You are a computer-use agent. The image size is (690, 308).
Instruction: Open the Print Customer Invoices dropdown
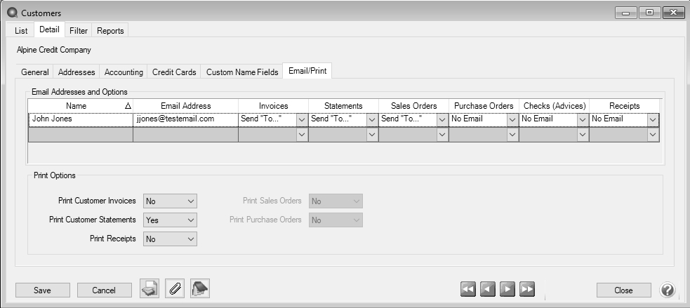click(191, 201)
